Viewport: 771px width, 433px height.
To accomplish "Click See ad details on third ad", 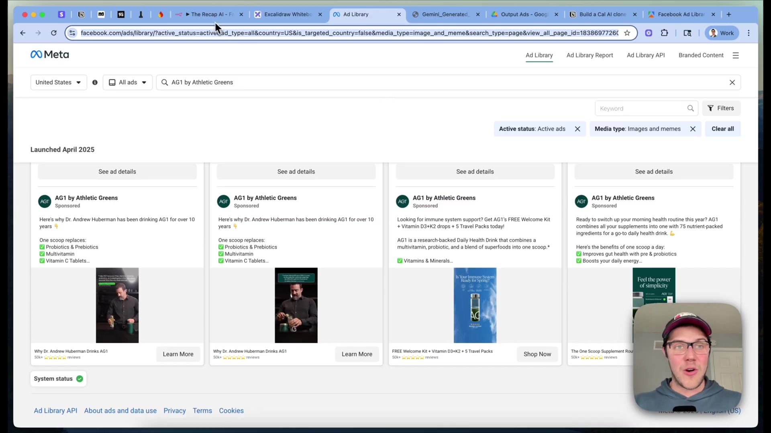I will click(x=475, y=172).
